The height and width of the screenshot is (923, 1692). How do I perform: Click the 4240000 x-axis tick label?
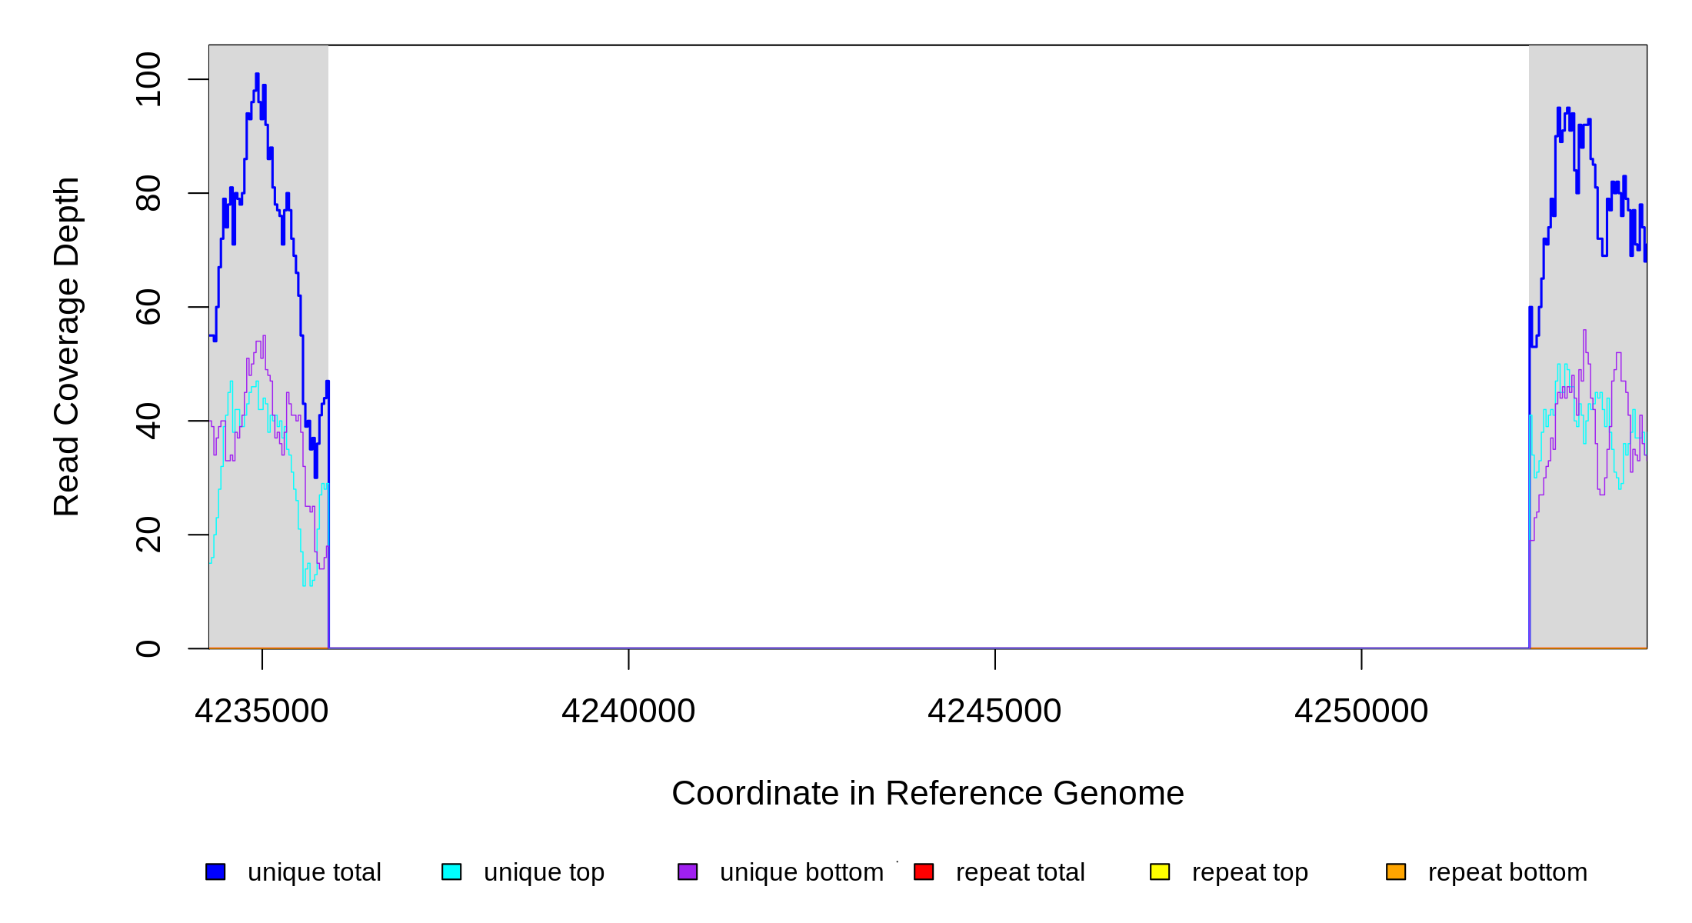pos(628,711)
